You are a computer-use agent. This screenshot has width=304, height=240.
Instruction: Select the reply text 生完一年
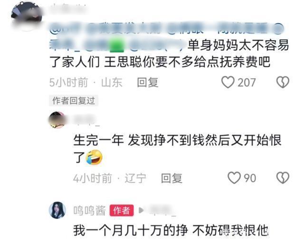pyautogui.click(x=177, y=149)
